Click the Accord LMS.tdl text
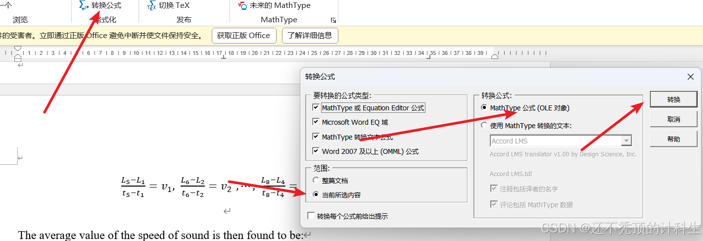 point(510,174)
